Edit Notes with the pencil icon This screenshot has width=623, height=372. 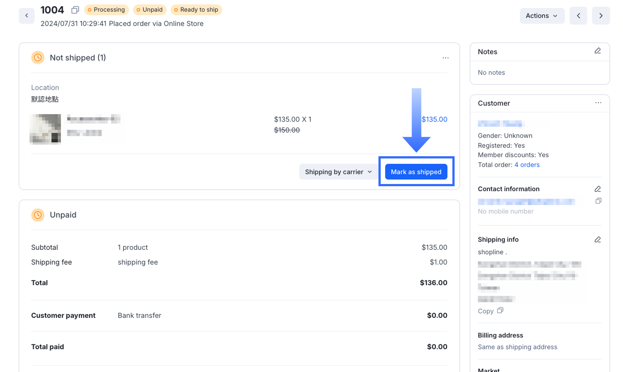click(x=597, y=51)
